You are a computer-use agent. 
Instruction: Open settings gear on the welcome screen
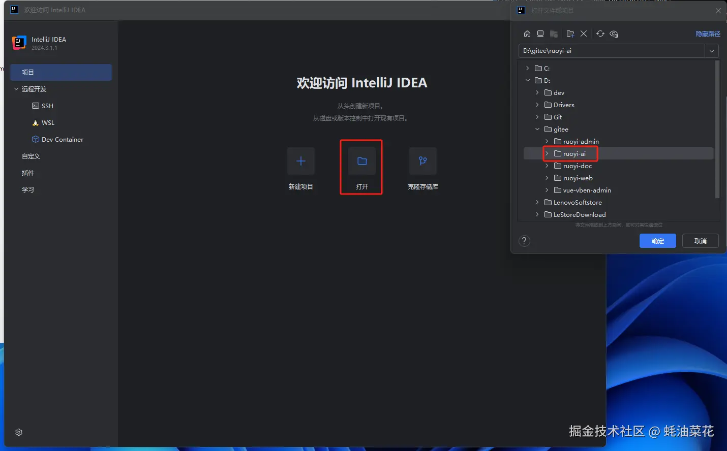tap(19, 432)
